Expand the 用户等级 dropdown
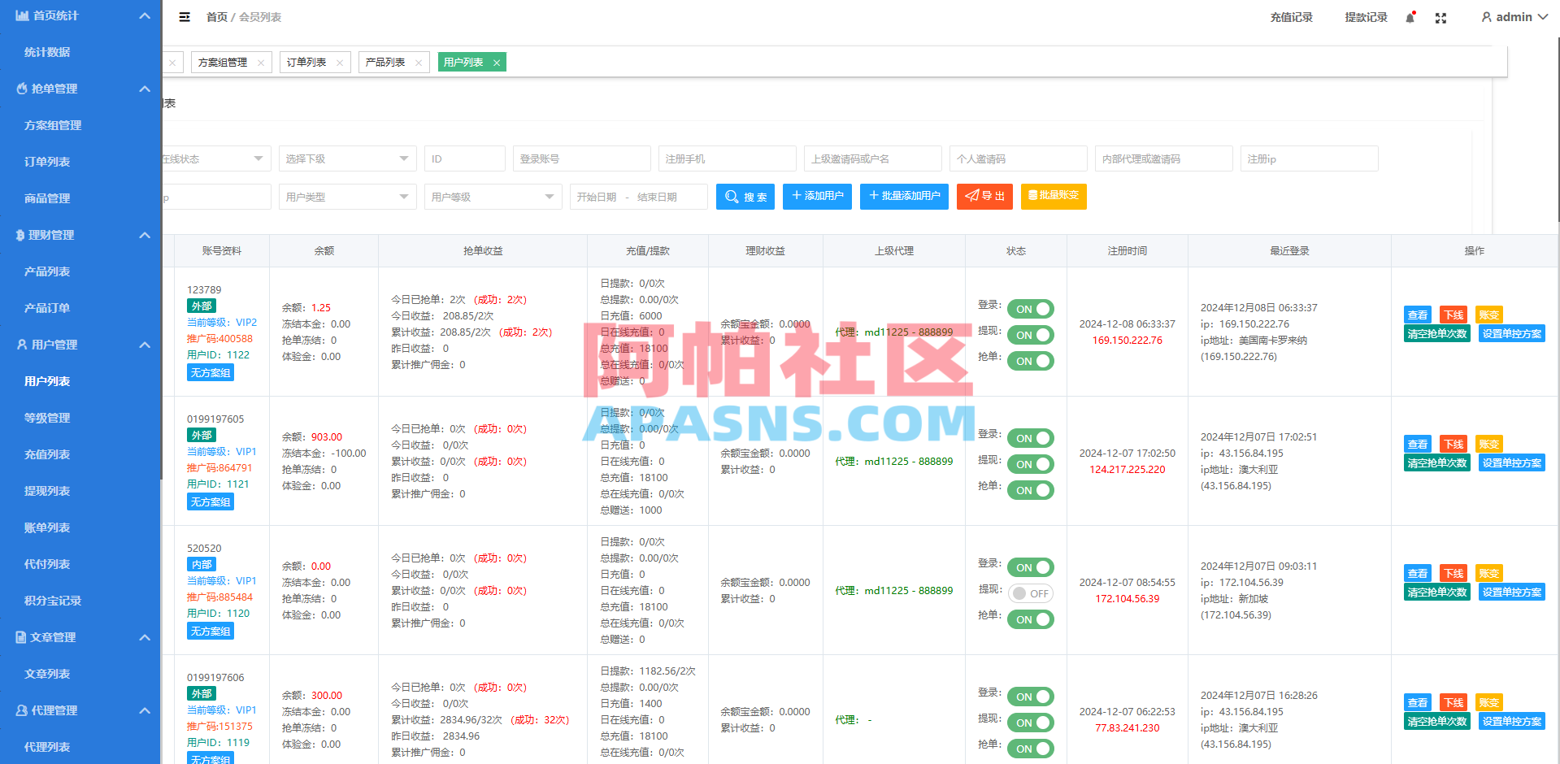This screenshot has width=1560, height=764. (493, 196)
